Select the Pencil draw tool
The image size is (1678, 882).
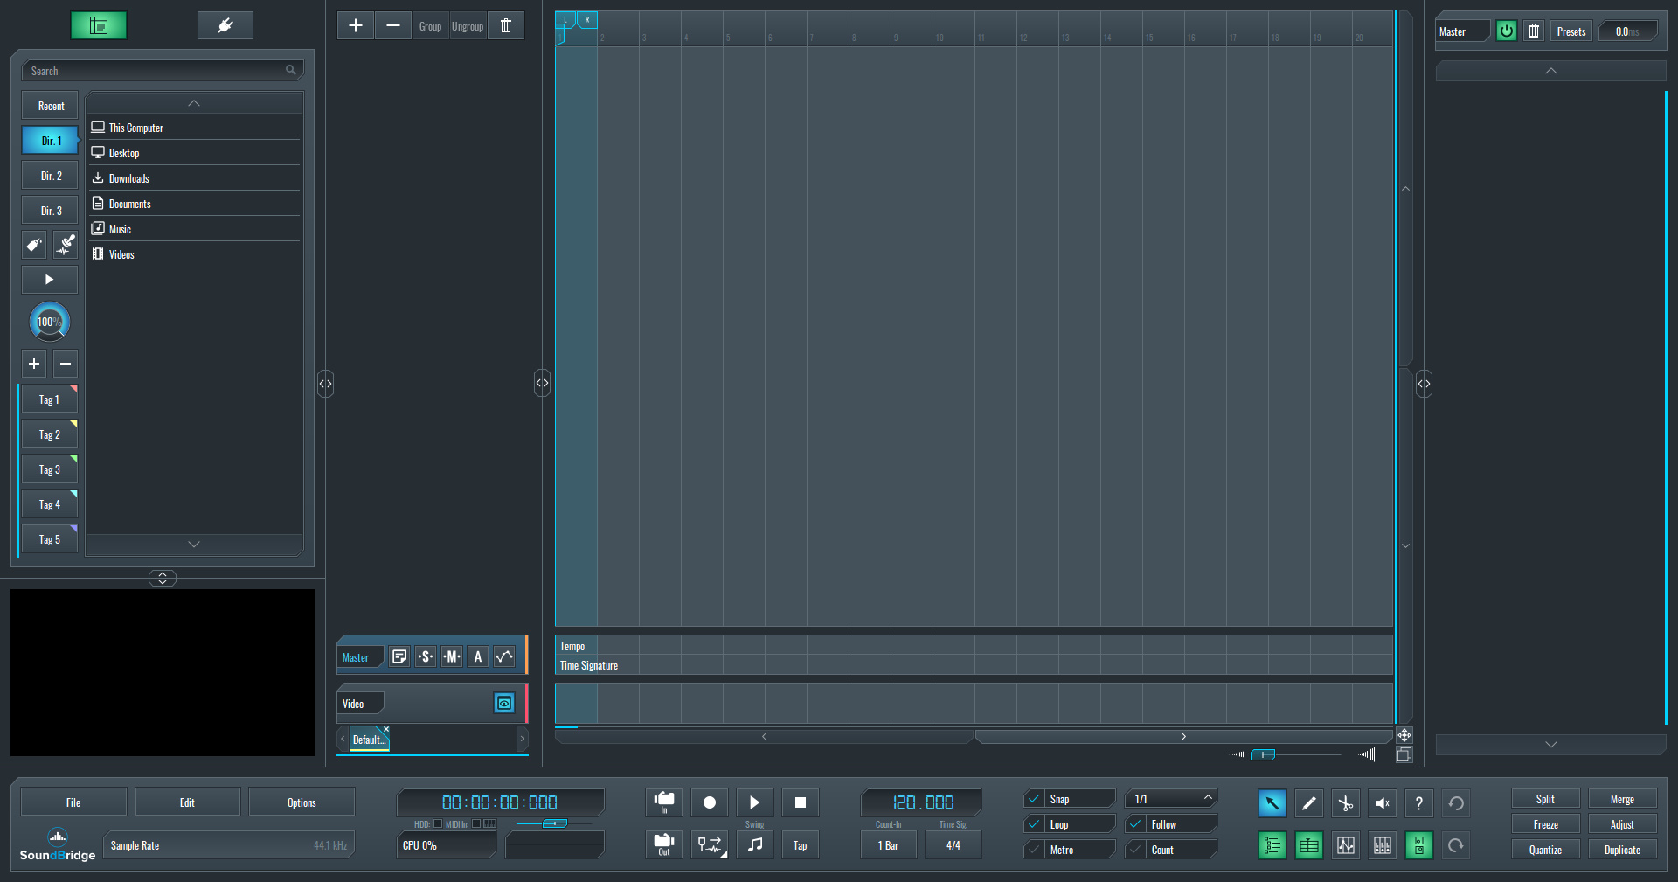tap(1308, 803)
